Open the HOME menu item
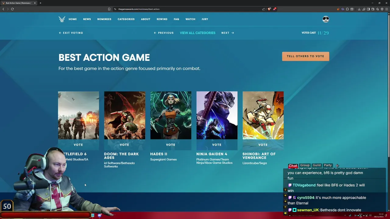The image size is (390, 219). point(73,19)
